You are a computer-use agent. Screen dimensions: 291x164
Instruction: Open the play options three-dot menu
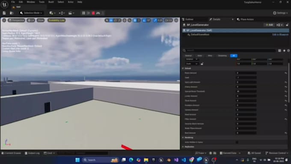point(103,13)
